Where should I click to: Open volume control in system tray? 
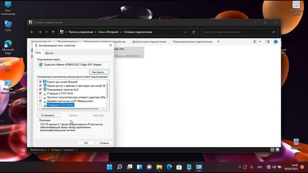tap(274, 167)
